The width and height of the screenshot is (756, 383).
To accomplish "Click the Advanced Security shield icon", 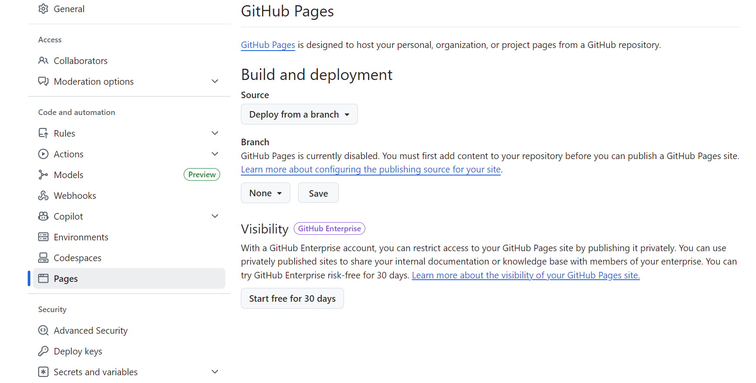I will (x=43, y=330).
